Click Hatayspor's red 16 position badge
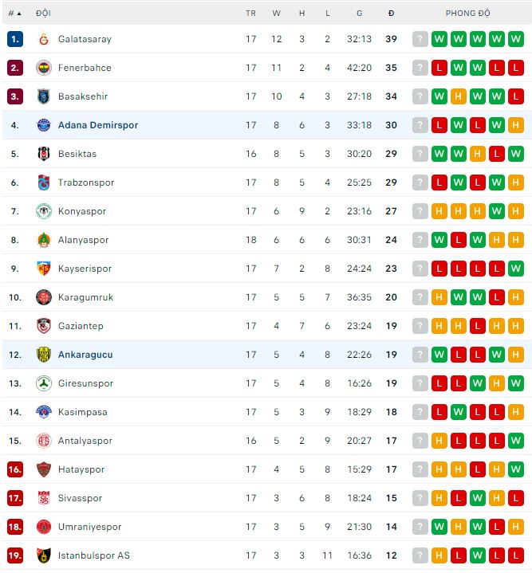This screenshot has width=532, height=573. 14,469
